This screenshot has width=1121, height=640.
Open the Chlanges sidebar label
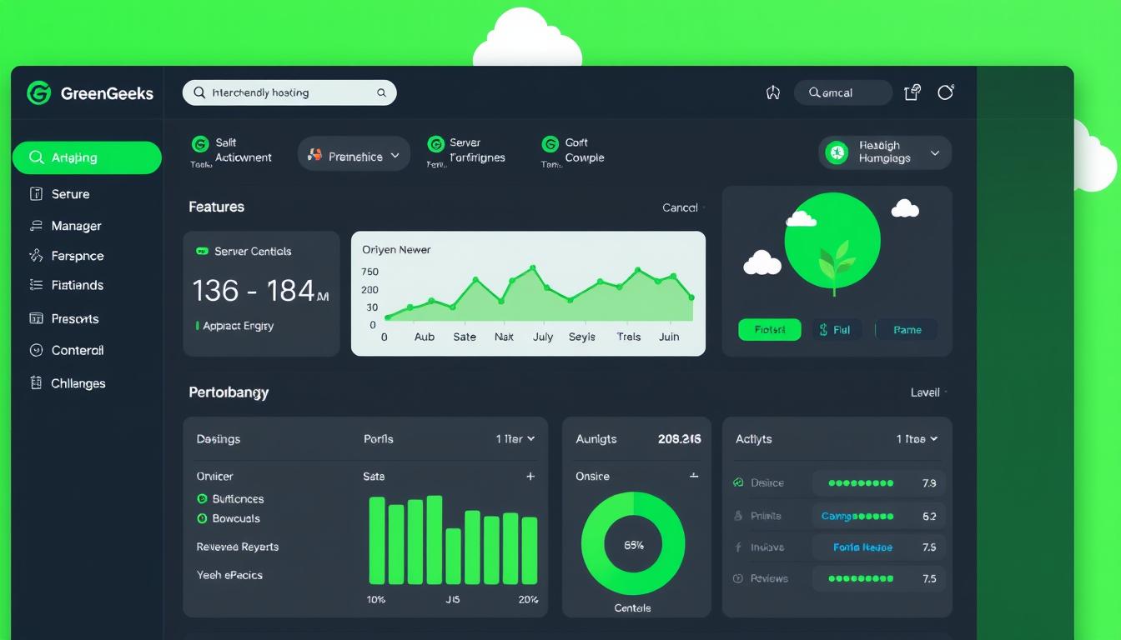78,383
